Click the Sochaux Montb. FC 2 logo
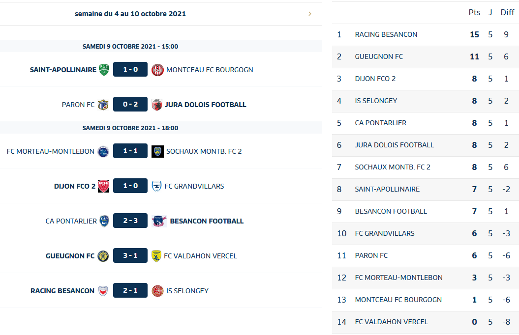Screen dimensions: 519x335 [x=157, y=151]
